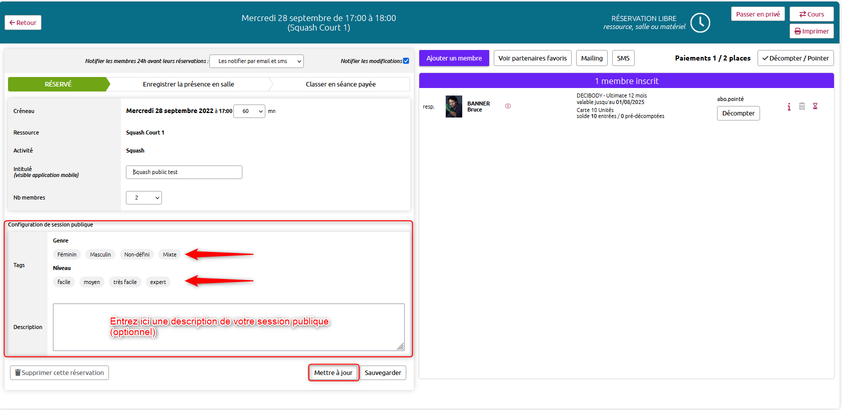Image resolution: width=842 pixels, height=410 pixels.
Task: Go back using the Retour arrow button
Action: 23,22
